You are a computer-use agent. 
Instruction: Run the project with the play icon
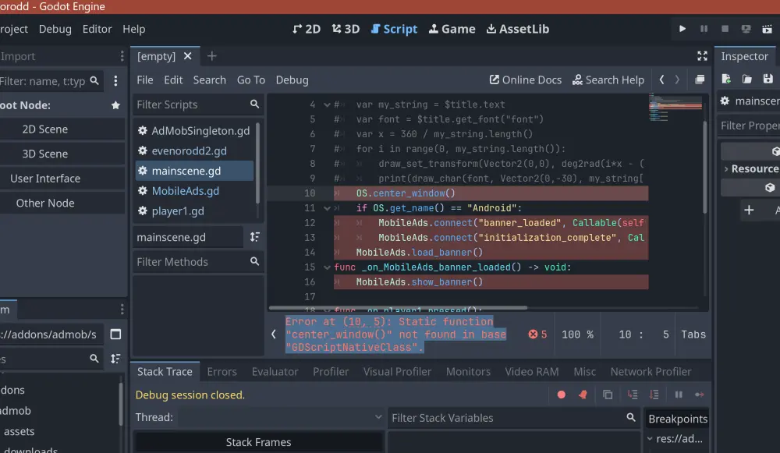(x=682, y=29)
